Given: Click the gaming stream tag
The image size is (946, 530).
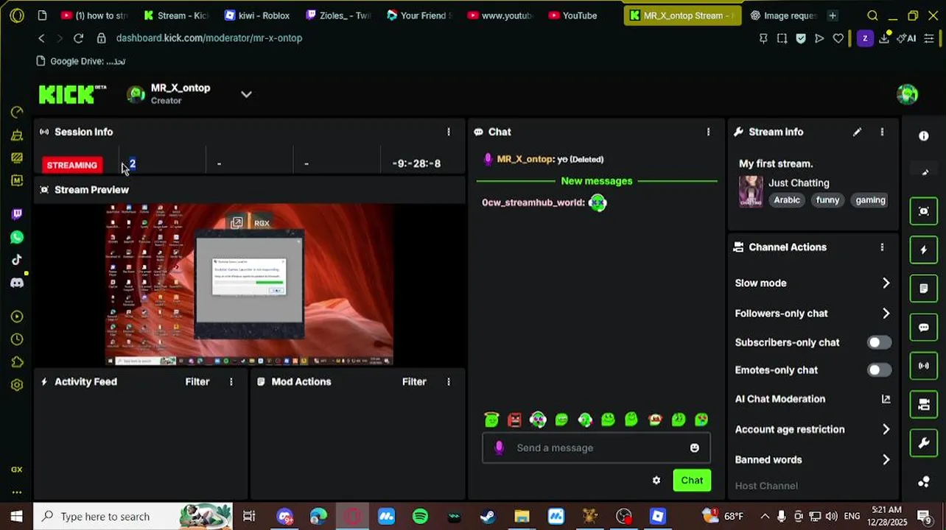Looking at the screenshot, I should pos(870,200).
